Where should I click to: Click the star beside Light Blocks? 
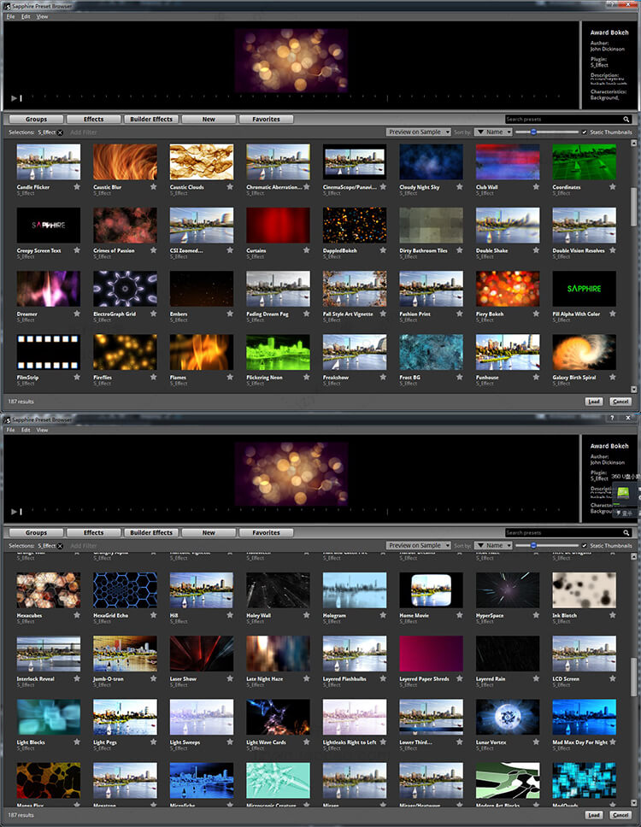coord(77,742)
